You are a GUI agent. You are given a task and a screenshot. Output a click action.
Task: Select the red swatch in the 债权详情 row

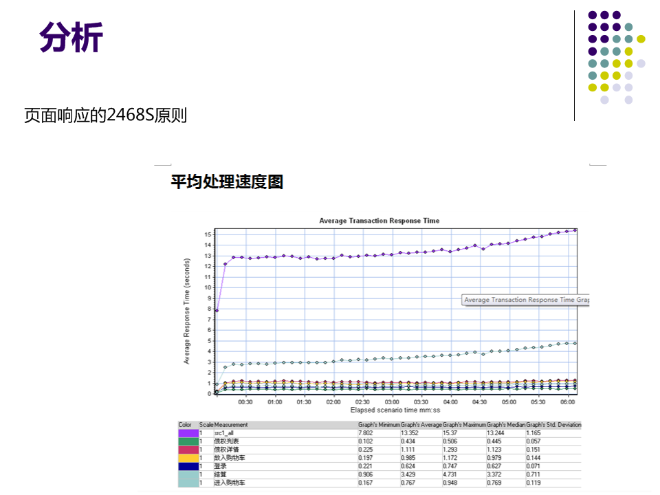[x=188, y=450]
